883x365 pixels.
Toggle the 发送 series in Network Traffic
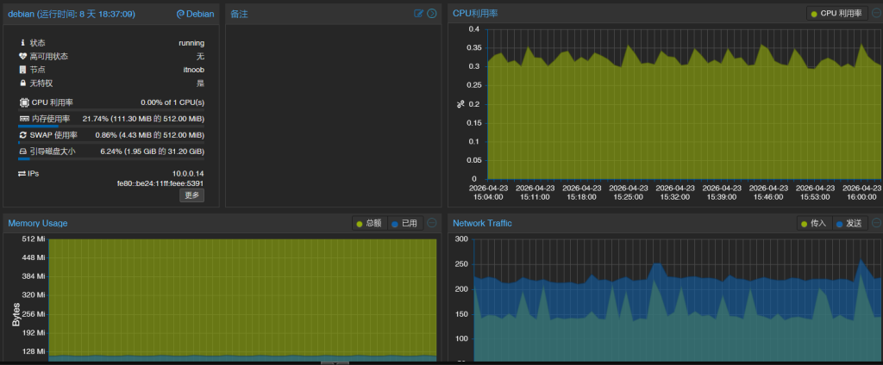[849, 223]
